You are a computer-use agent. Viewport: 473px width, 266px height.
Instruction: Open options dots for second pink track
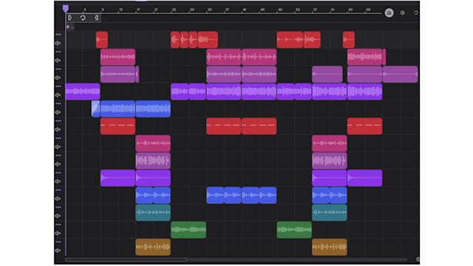[x=58, y=52]
